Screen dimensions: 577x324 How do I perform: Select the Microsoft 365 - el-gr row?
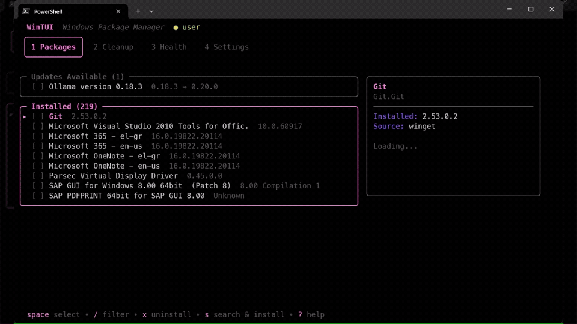(189, 136)
